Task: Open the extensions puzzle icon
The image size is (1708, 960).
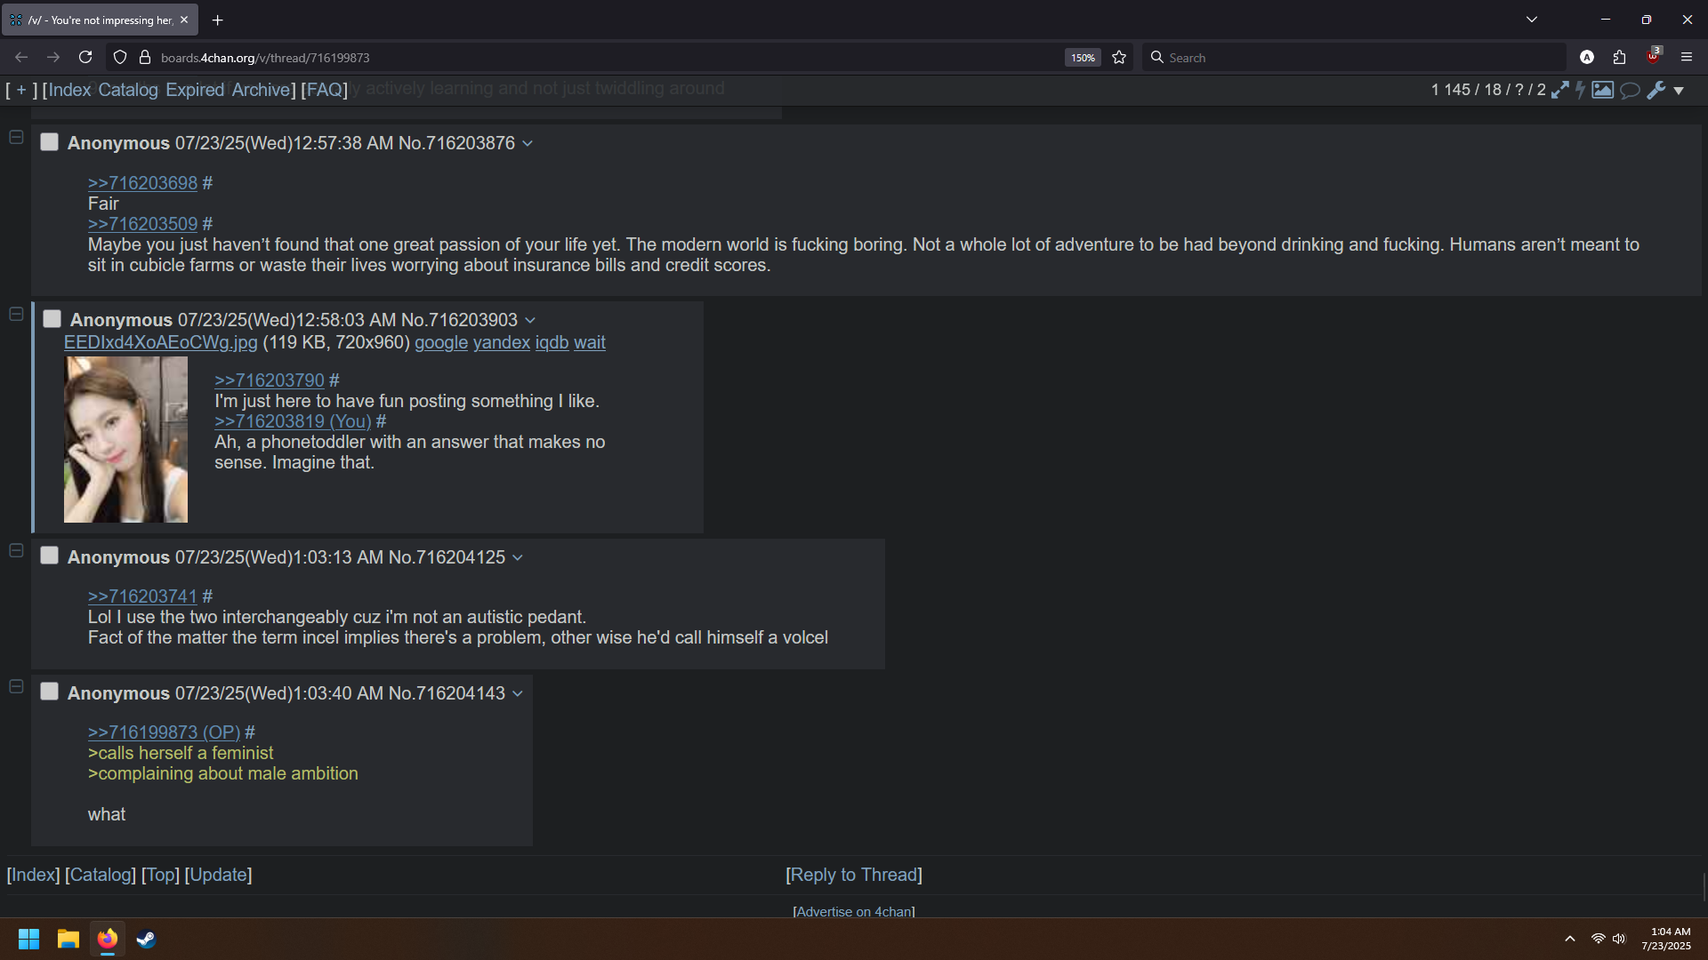Action: coord(1619,57)
